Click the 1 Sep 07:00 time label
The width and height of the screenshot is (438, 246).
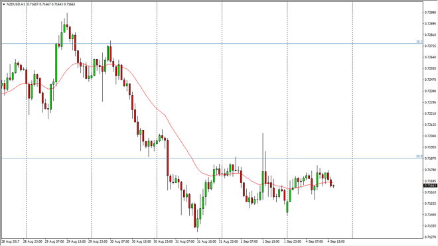point(250,241)
